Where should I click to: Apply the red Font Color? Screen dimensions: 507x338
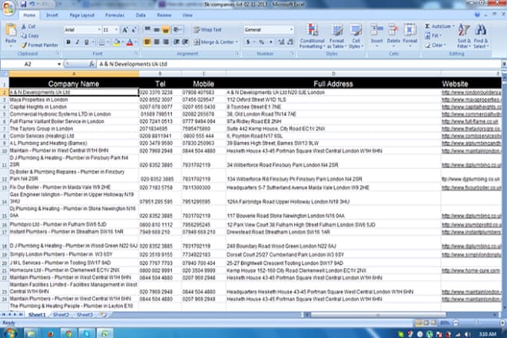point(130,42)
